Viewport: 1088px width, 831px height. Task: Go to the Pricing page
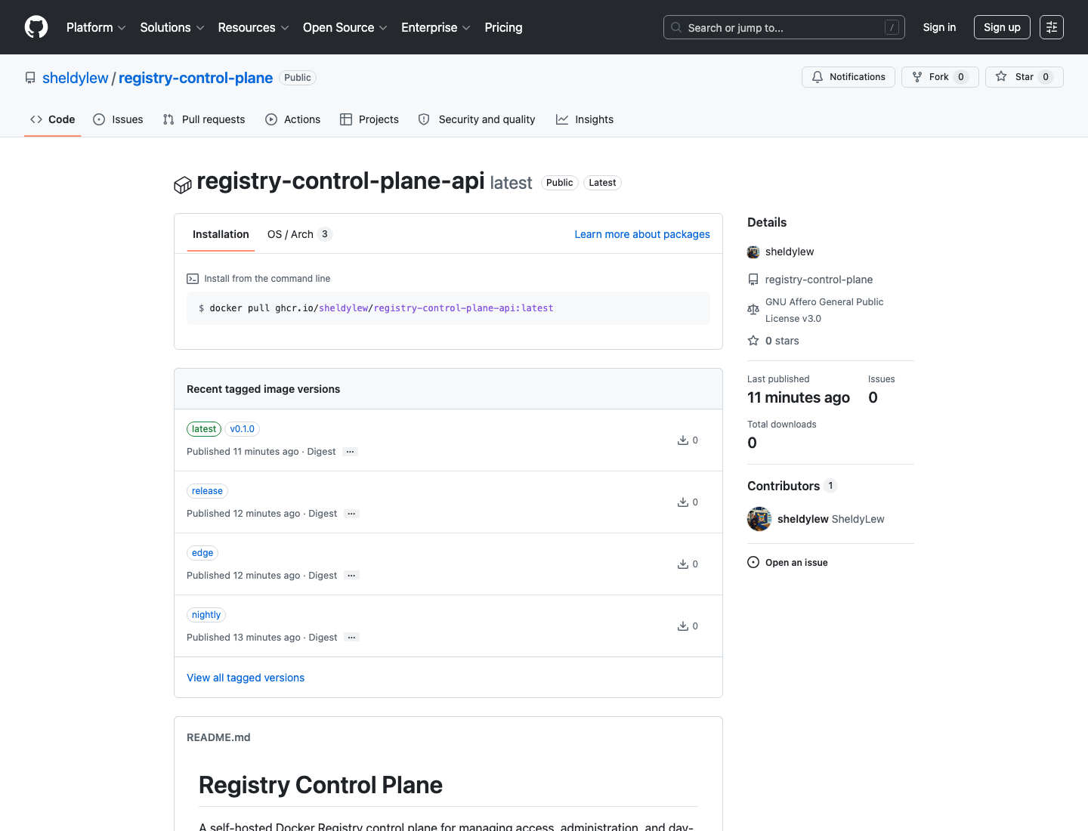(503, 27)
